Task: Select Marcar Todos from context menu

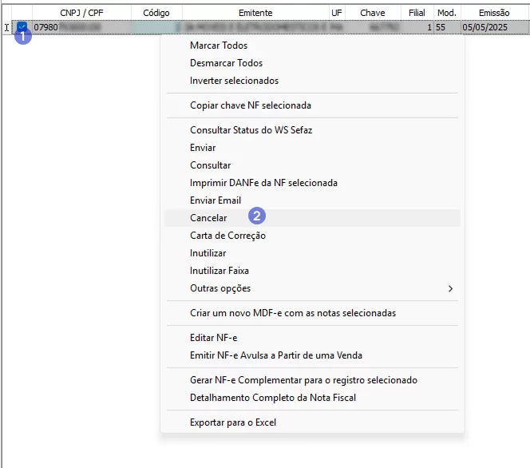Action: click(x=218, y=46)
